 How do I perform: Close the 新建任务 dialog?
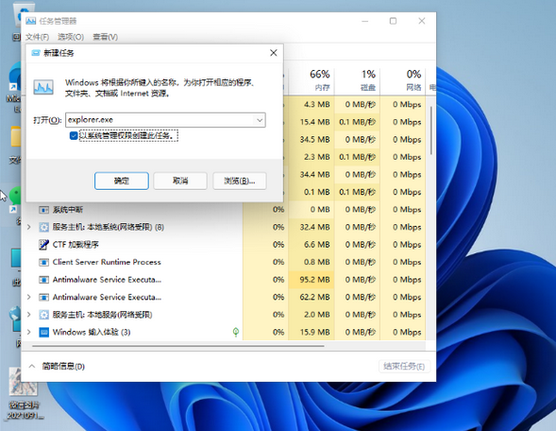[x=274, y=53]
